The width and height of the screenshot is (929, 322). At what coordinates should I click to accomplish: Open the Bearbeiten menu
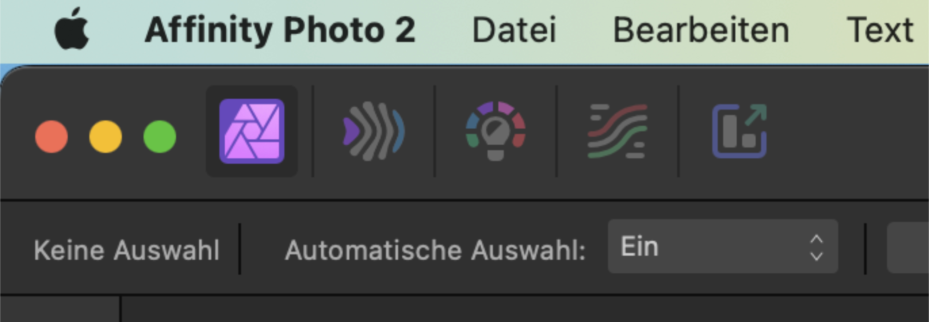coord(701,29)
